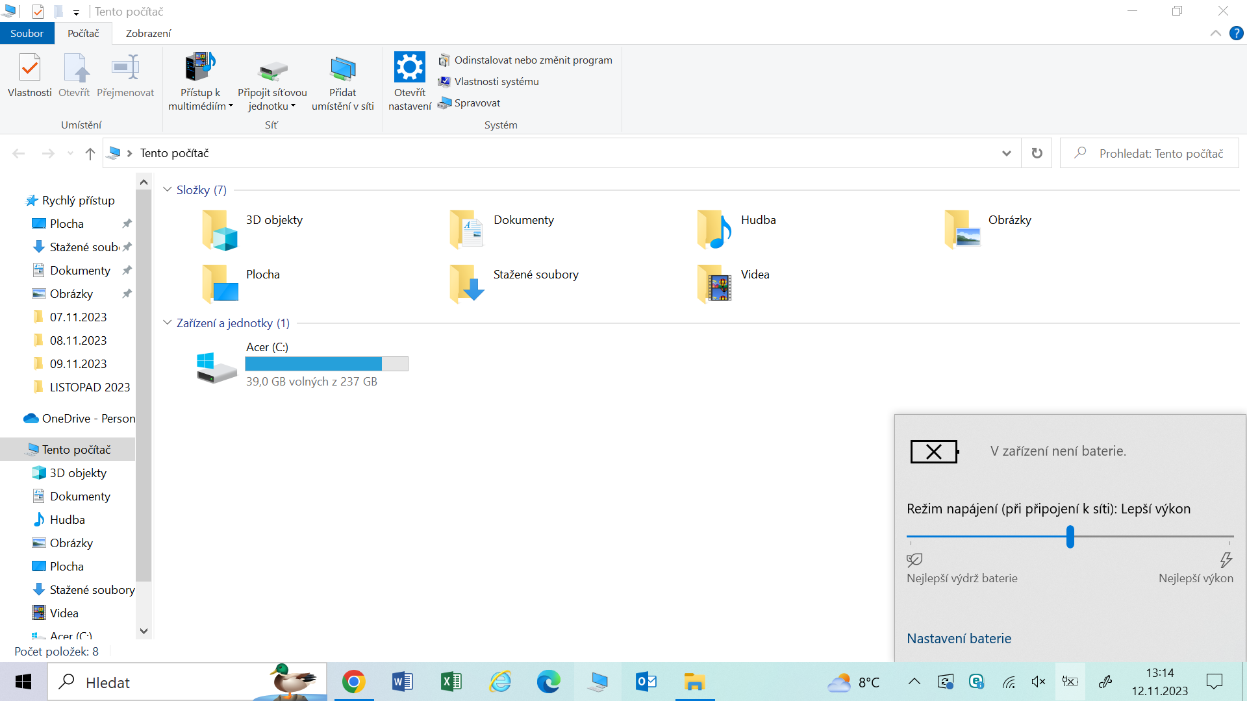The width and height of the screenshot is (1247, 701).
Task: Click the refresh button in address bar
Action: 1037,153
